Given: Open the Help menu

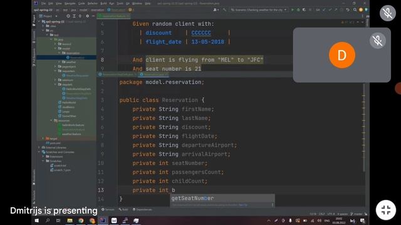Looking at the screenshot, I should point(148,3).
